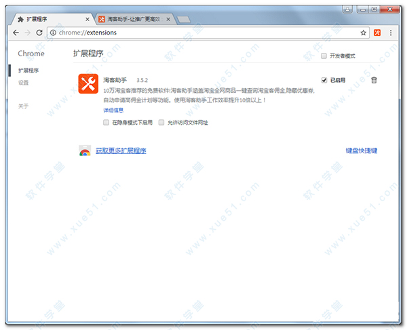Uncheck the 已启用 checkbox
Viewport: 407px width, 330px height.
click(324, 80)
